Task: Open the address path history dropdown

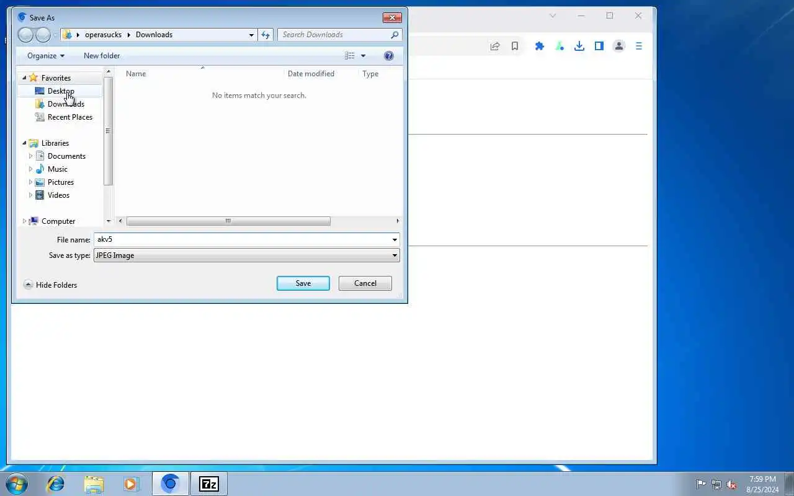Action: pos(251,35)
